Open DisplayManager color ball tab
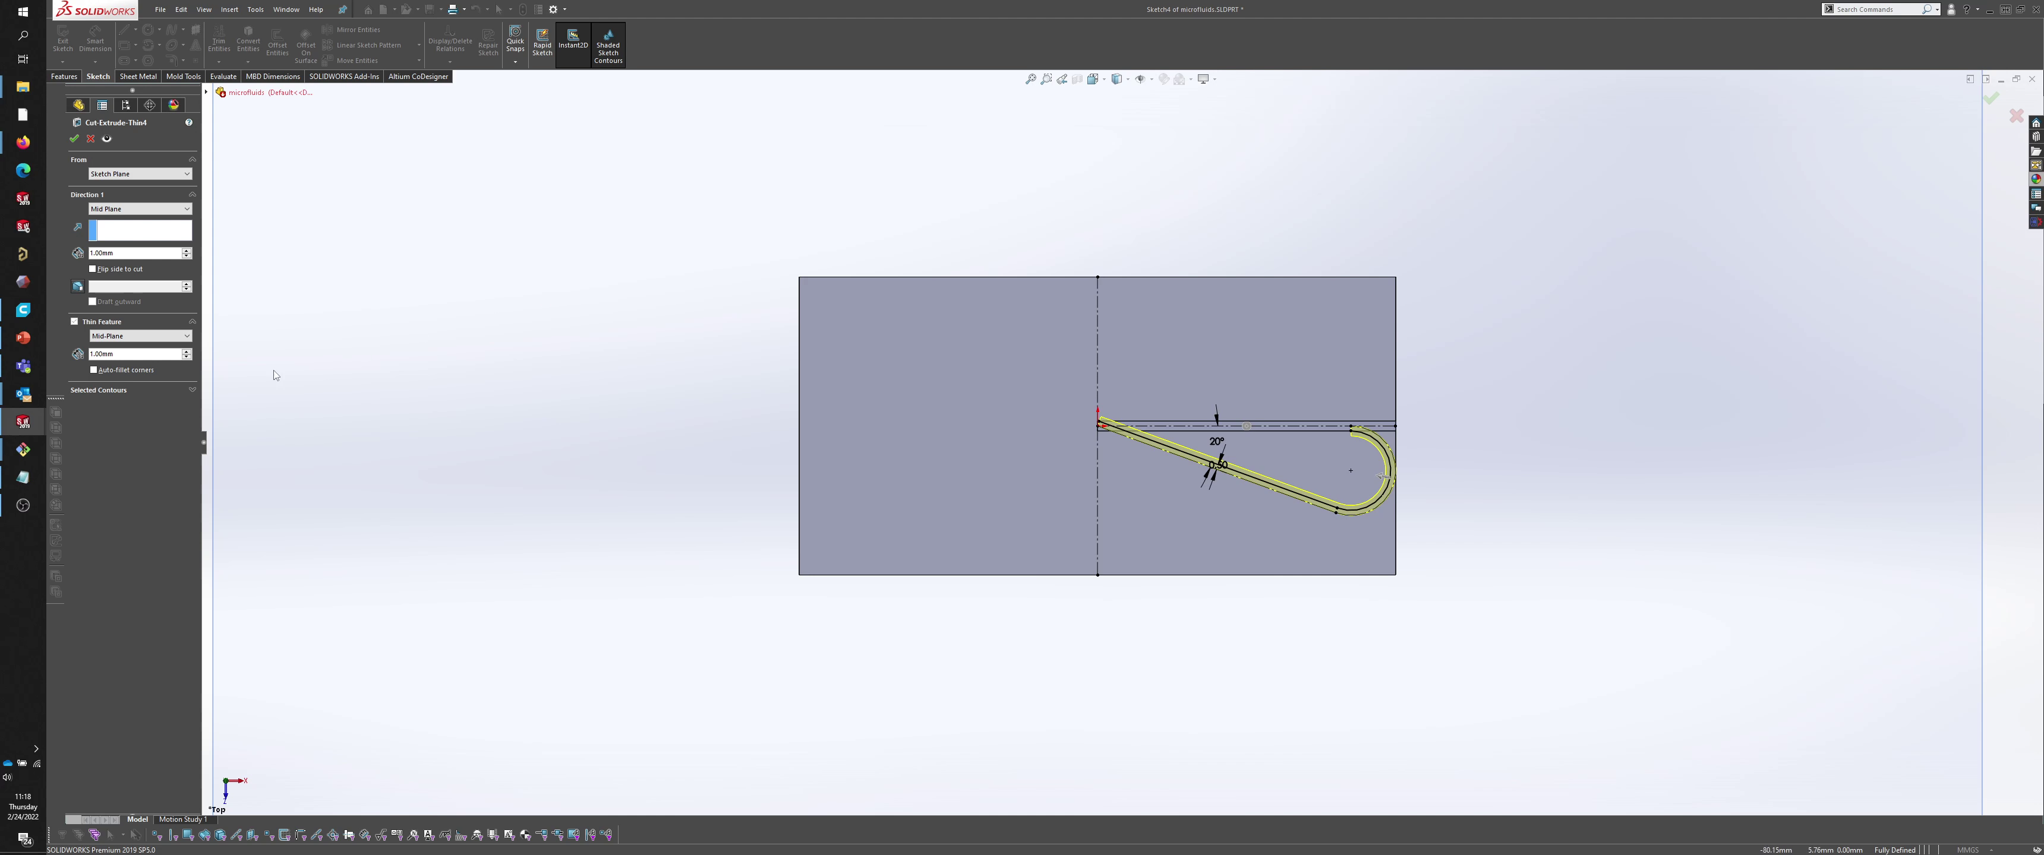Screen dimensions: 2044x855 (174, 104)
